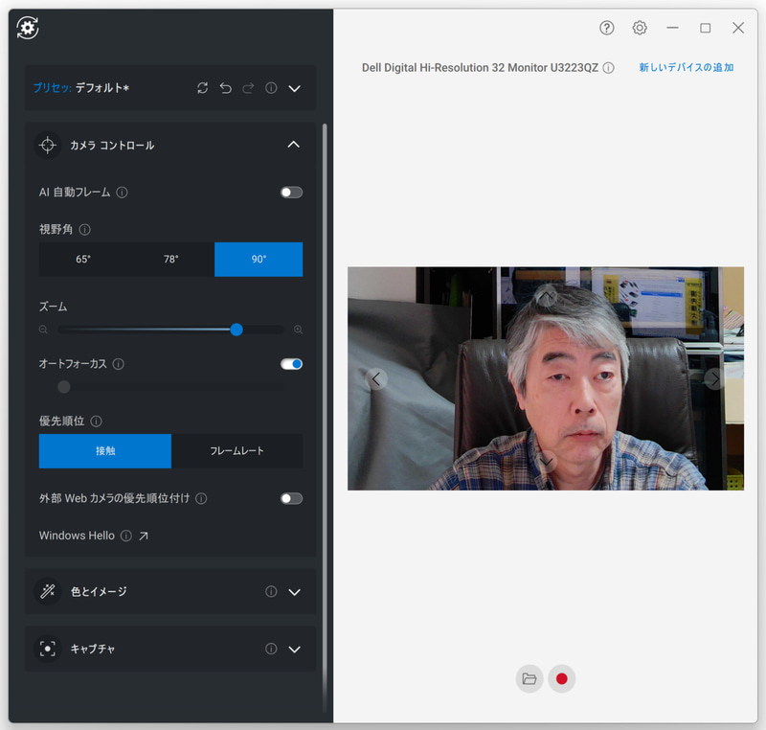Open Windows Hello external link arrow
Screen dimensions: 766x730
[x=143, y=536]
